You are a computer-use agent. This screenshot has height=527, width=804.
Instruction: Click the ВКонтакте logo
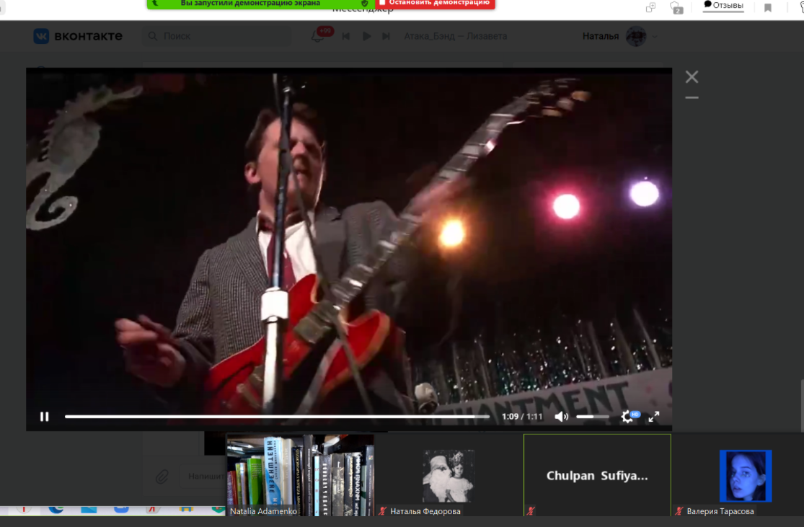78,36
